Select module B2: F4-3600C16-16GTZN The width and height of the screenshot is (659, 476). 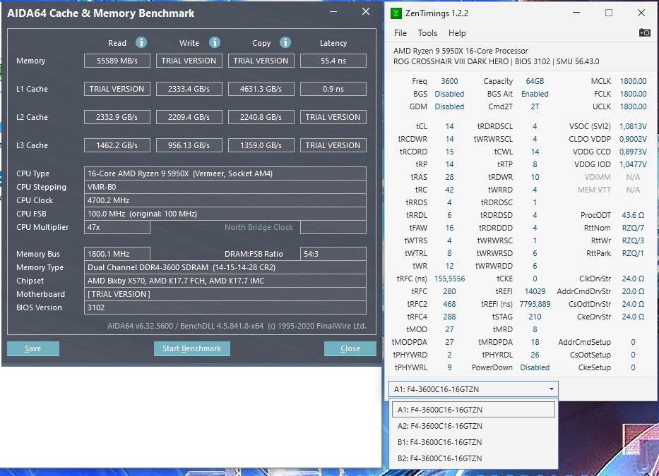click(x=473, y=458)
